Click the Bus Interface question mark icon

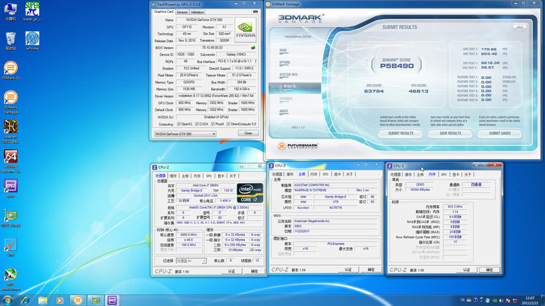256,61
